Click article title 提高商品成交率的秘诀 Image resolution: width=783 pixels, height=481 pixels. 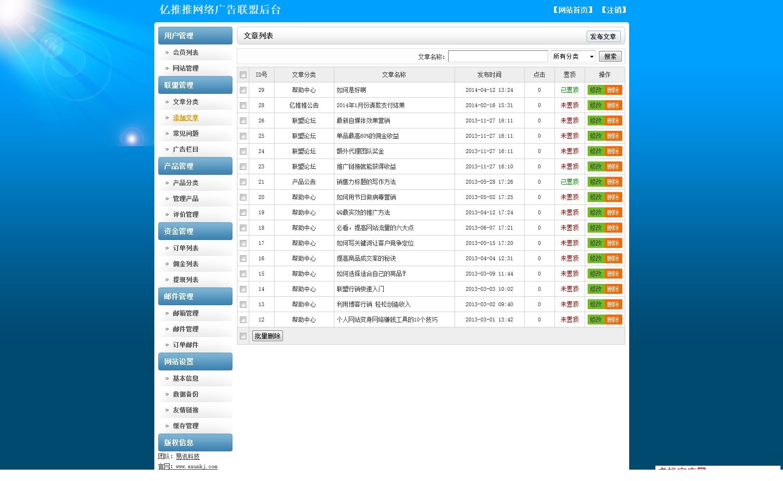[366, 258]
